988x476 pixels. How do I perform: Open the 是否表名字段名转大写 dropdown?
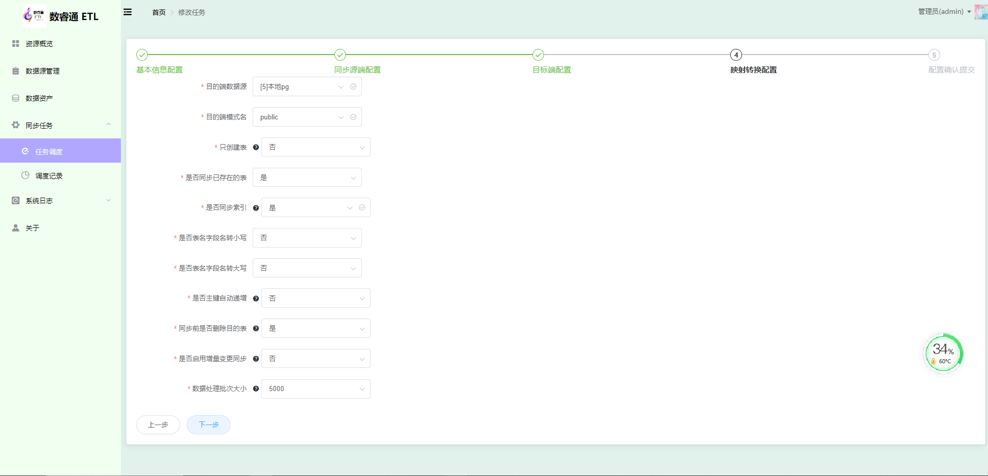pyautogui.click(x=307, y=268)
